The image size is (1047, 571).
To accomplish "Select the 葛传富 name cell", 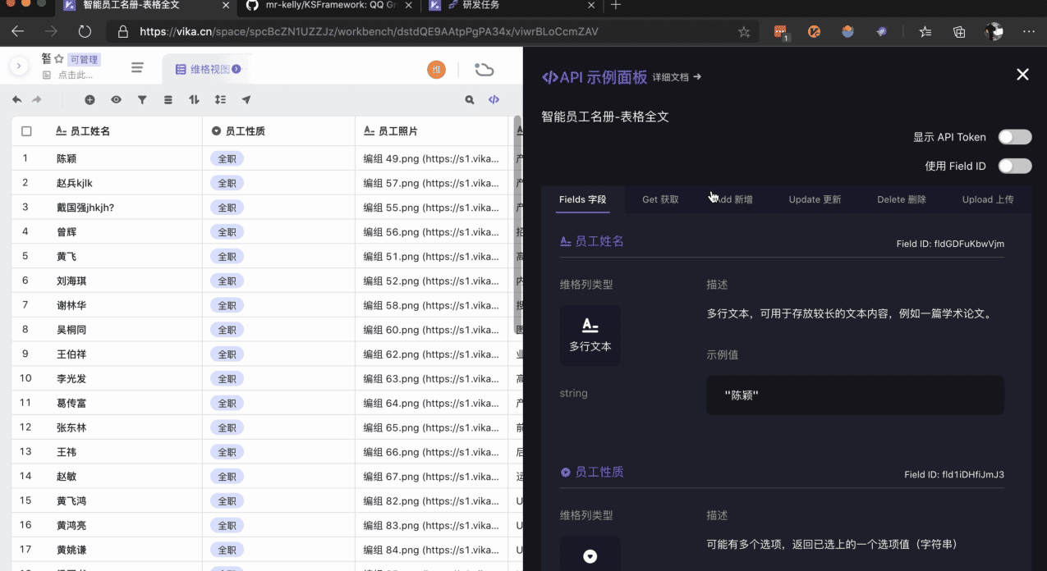I will click(122, 403).
